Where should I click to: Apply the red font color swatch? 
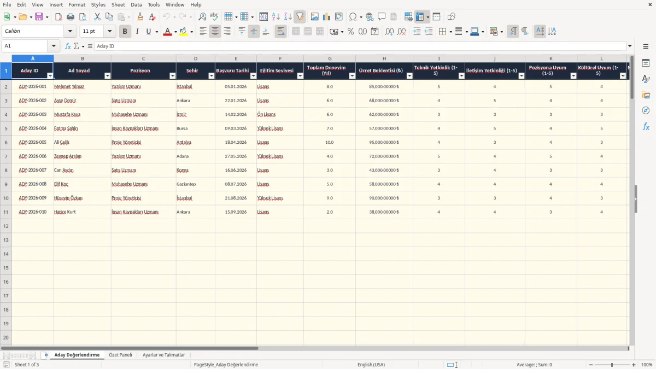[167, 32]
